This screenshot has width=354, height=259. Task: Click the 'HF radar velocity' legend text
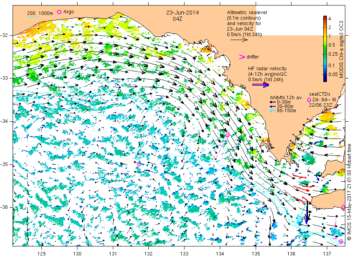tap(267, 68)
